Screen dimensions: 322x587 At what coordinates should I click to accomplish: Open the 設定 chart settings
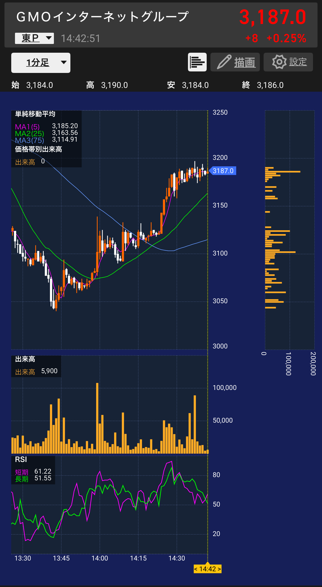click(288, 62)
